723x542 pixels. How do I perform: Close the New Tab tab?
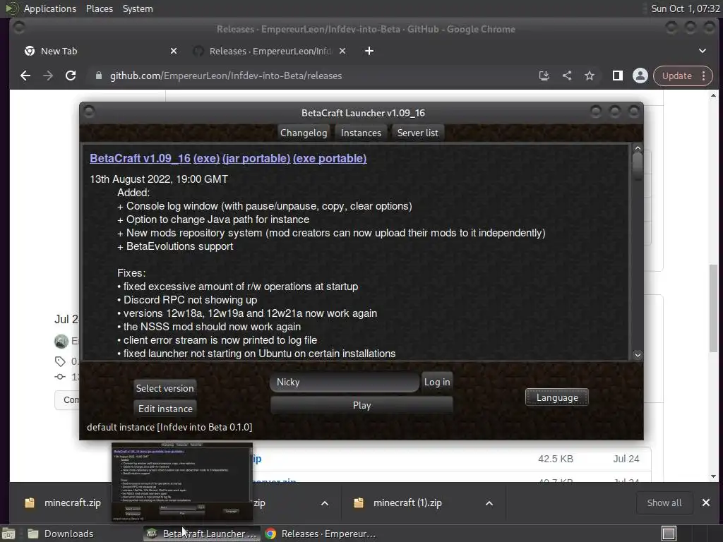174,51
